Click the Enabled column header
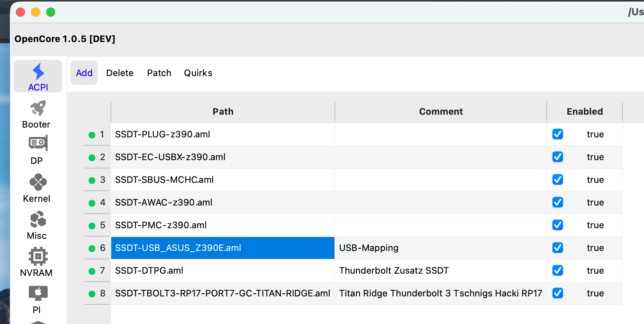This screenshot has width=644, height=324. (584, 112)
